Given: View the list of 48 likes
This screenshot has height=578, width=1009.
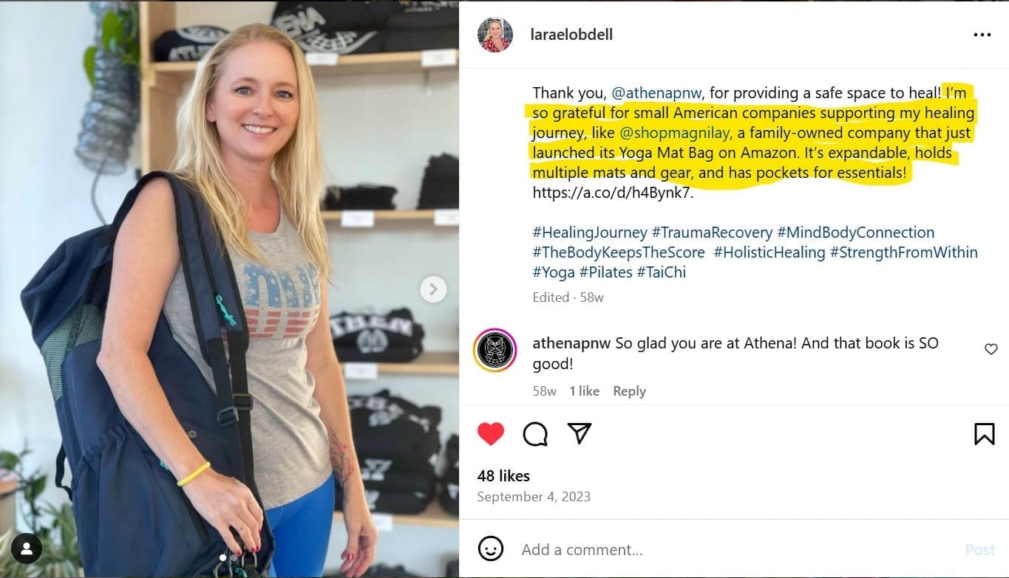Looking at the screenshot, I should (x=503, y=476).
